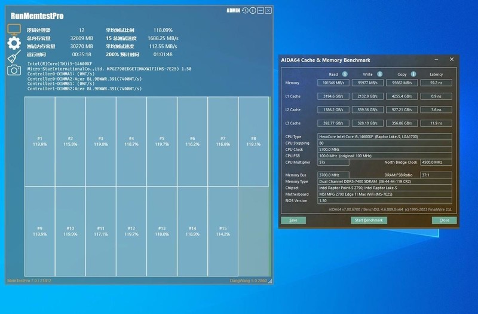Select memtest cell #6 at 116.2%

tap(192, 141)
